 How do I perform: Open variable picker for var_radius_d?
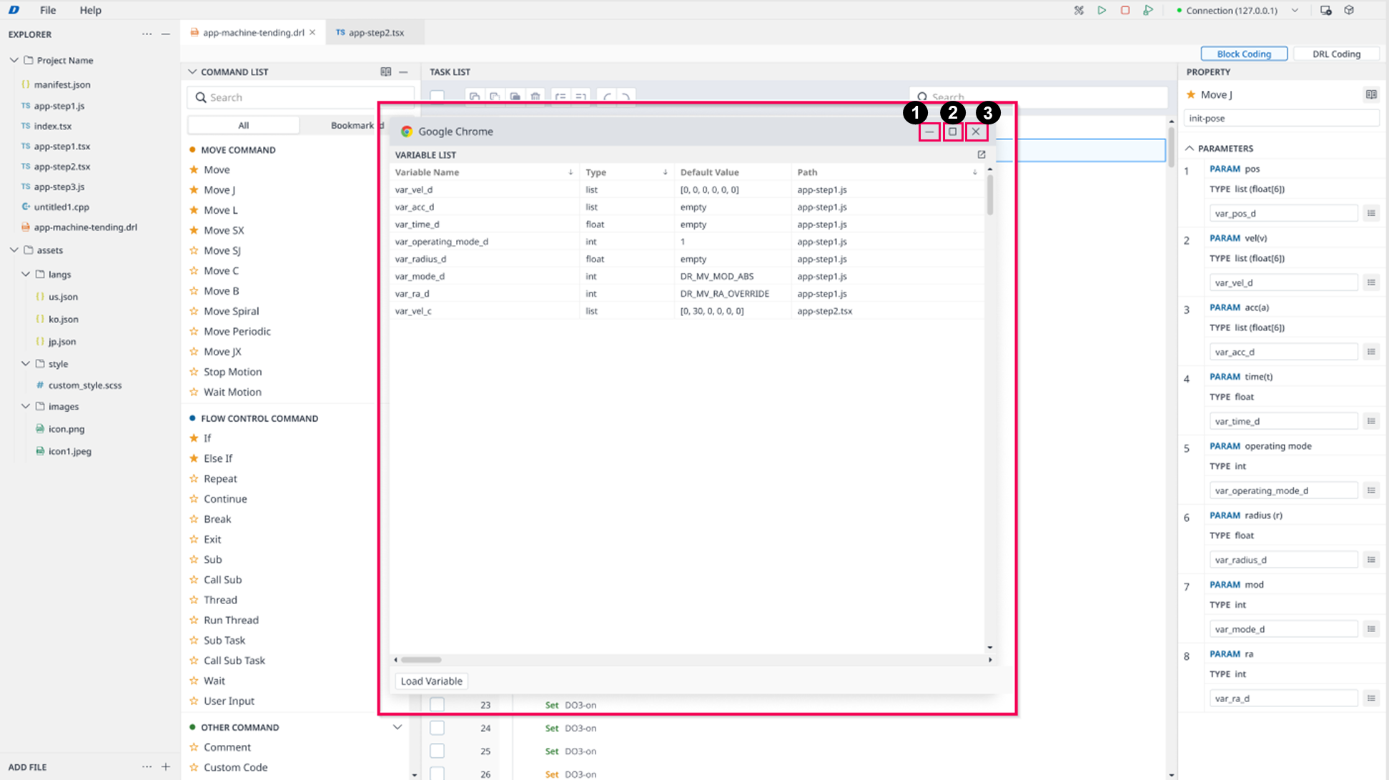coord(1371,560)
